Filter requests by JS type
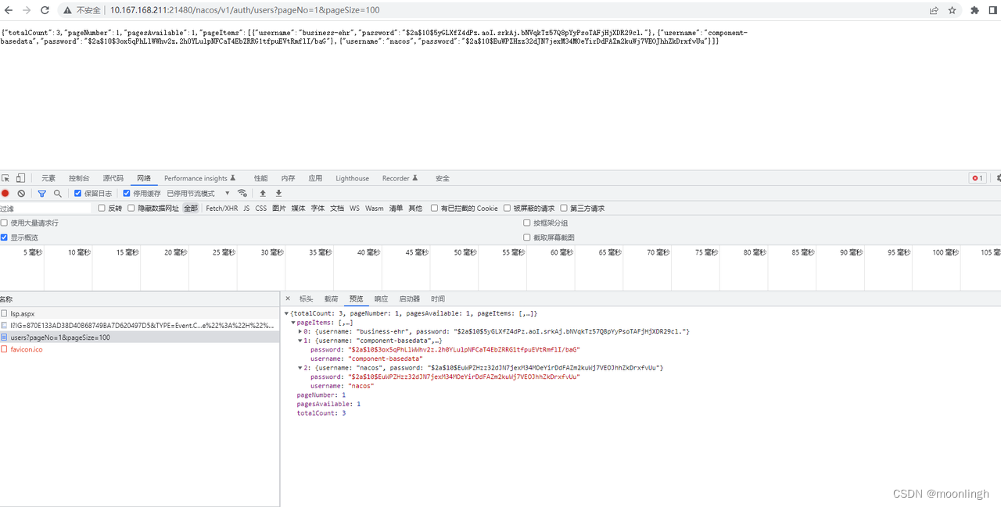The width and height of the screenshot is (1001, 507). pyautogui.click(x=246, y=209)
